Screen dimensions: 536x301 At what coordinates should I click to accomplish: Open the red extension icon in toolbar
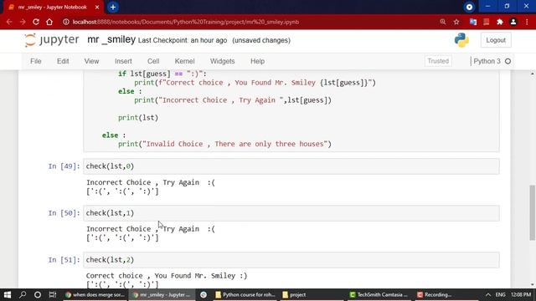[x=486, y=22]
